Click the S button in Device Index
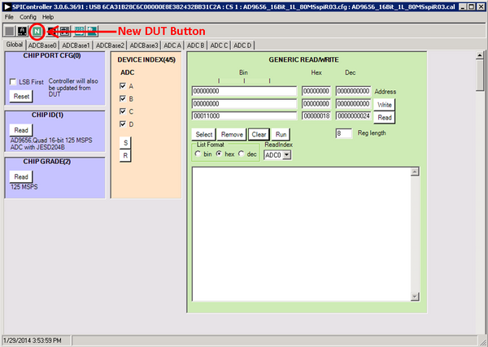Viewport: 488px width, 347px height. [125, 143]
